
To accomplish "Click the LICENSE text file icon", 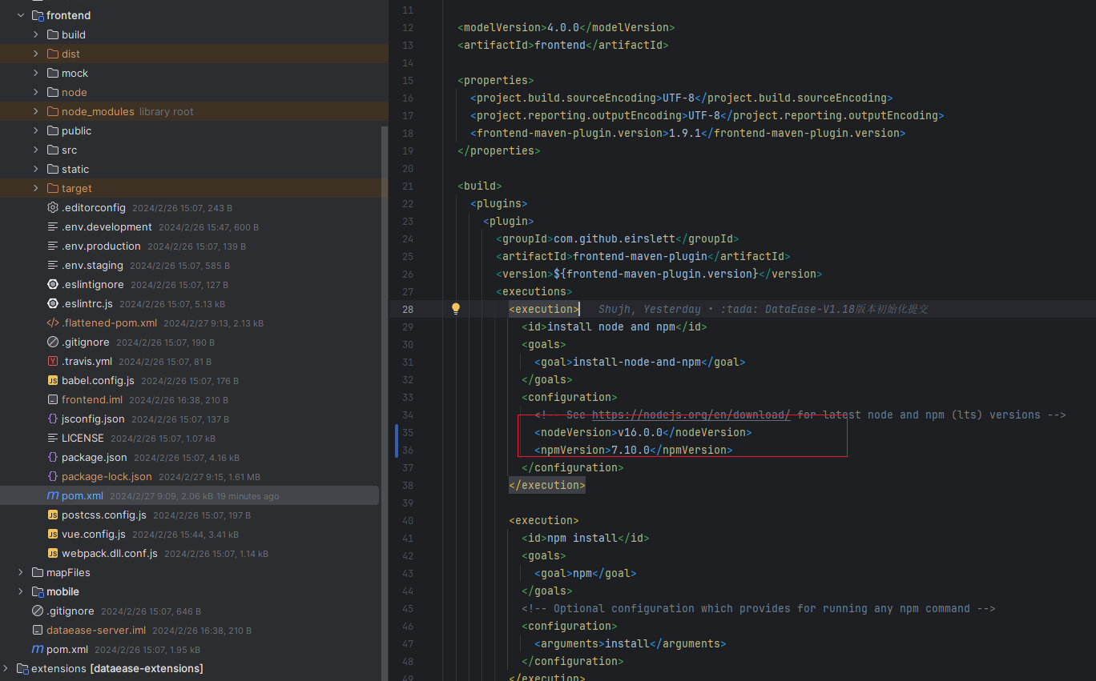I will pyautogui.click(x=53, y=438).
